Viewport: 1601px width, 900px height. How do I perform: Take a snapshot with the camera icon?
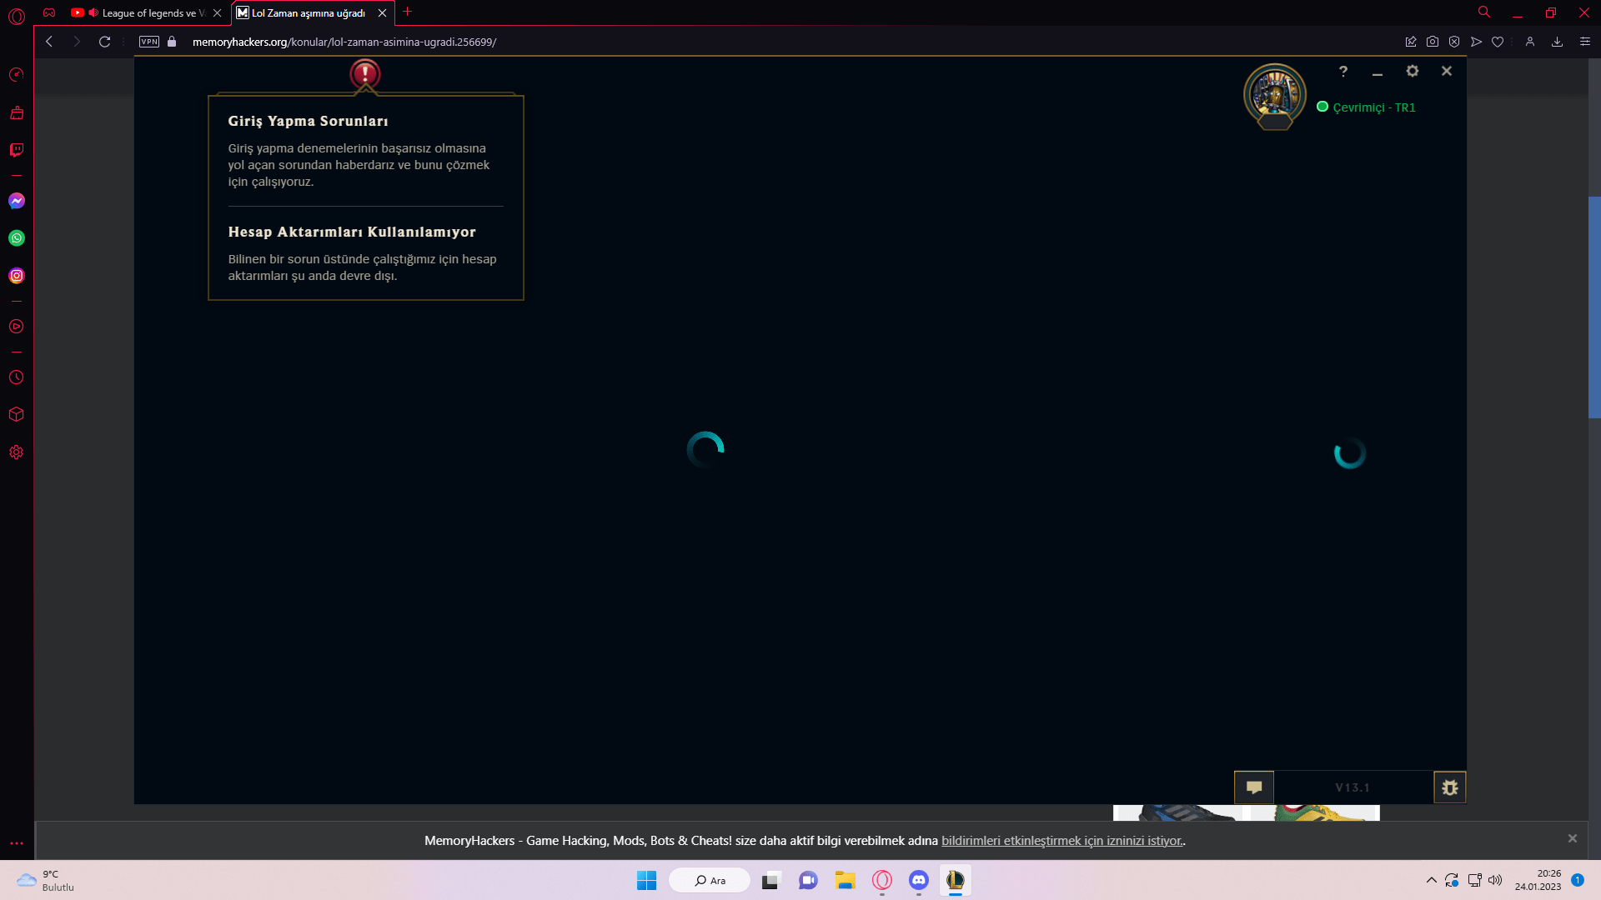coord(1433,42)
